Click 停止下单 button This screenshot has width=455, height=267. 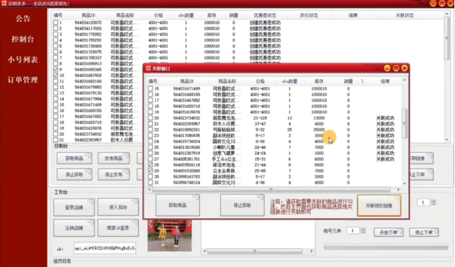click(x=424, y=232)
